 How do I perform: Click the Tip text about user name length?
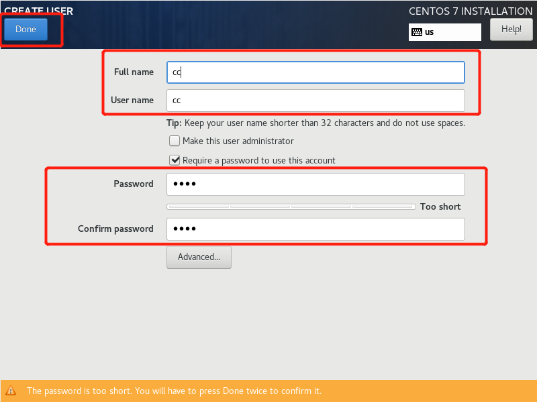[x=315, y=123]
